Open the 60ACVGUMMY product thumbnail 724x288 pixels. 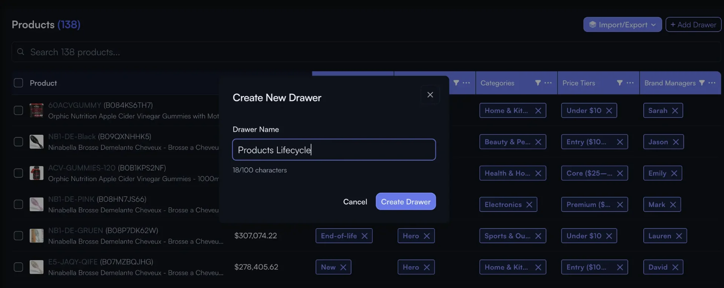pyautogui.click(x=37, y=111)
